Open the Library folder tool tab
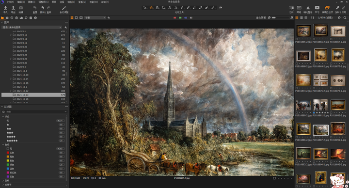Image resolution: width=349 pixels, height=188 pixels. 2,18
